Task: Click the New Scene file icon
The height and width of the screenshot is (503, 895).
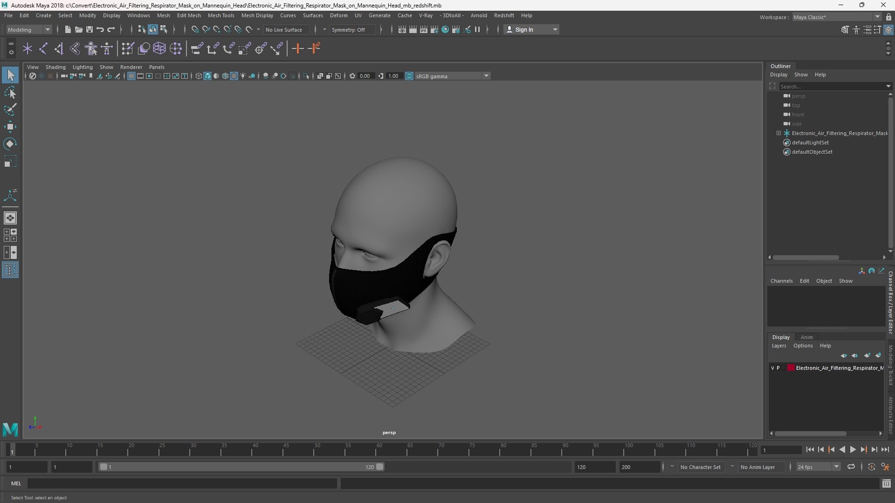Action: (x=68, y=29)
